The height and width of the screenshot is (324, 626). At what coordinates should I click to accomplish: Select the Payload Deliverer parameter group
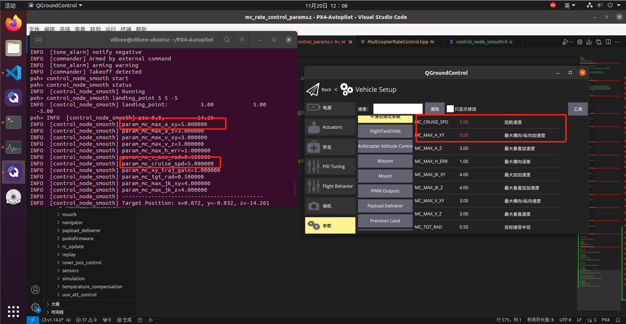[x=385, y=206]
